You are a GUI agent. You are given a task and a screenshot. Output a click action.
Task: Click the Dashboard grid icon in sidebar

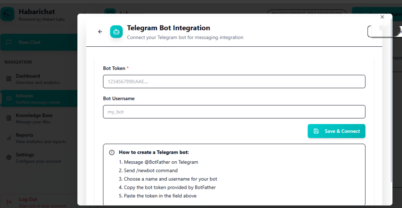tap(9, 79)
